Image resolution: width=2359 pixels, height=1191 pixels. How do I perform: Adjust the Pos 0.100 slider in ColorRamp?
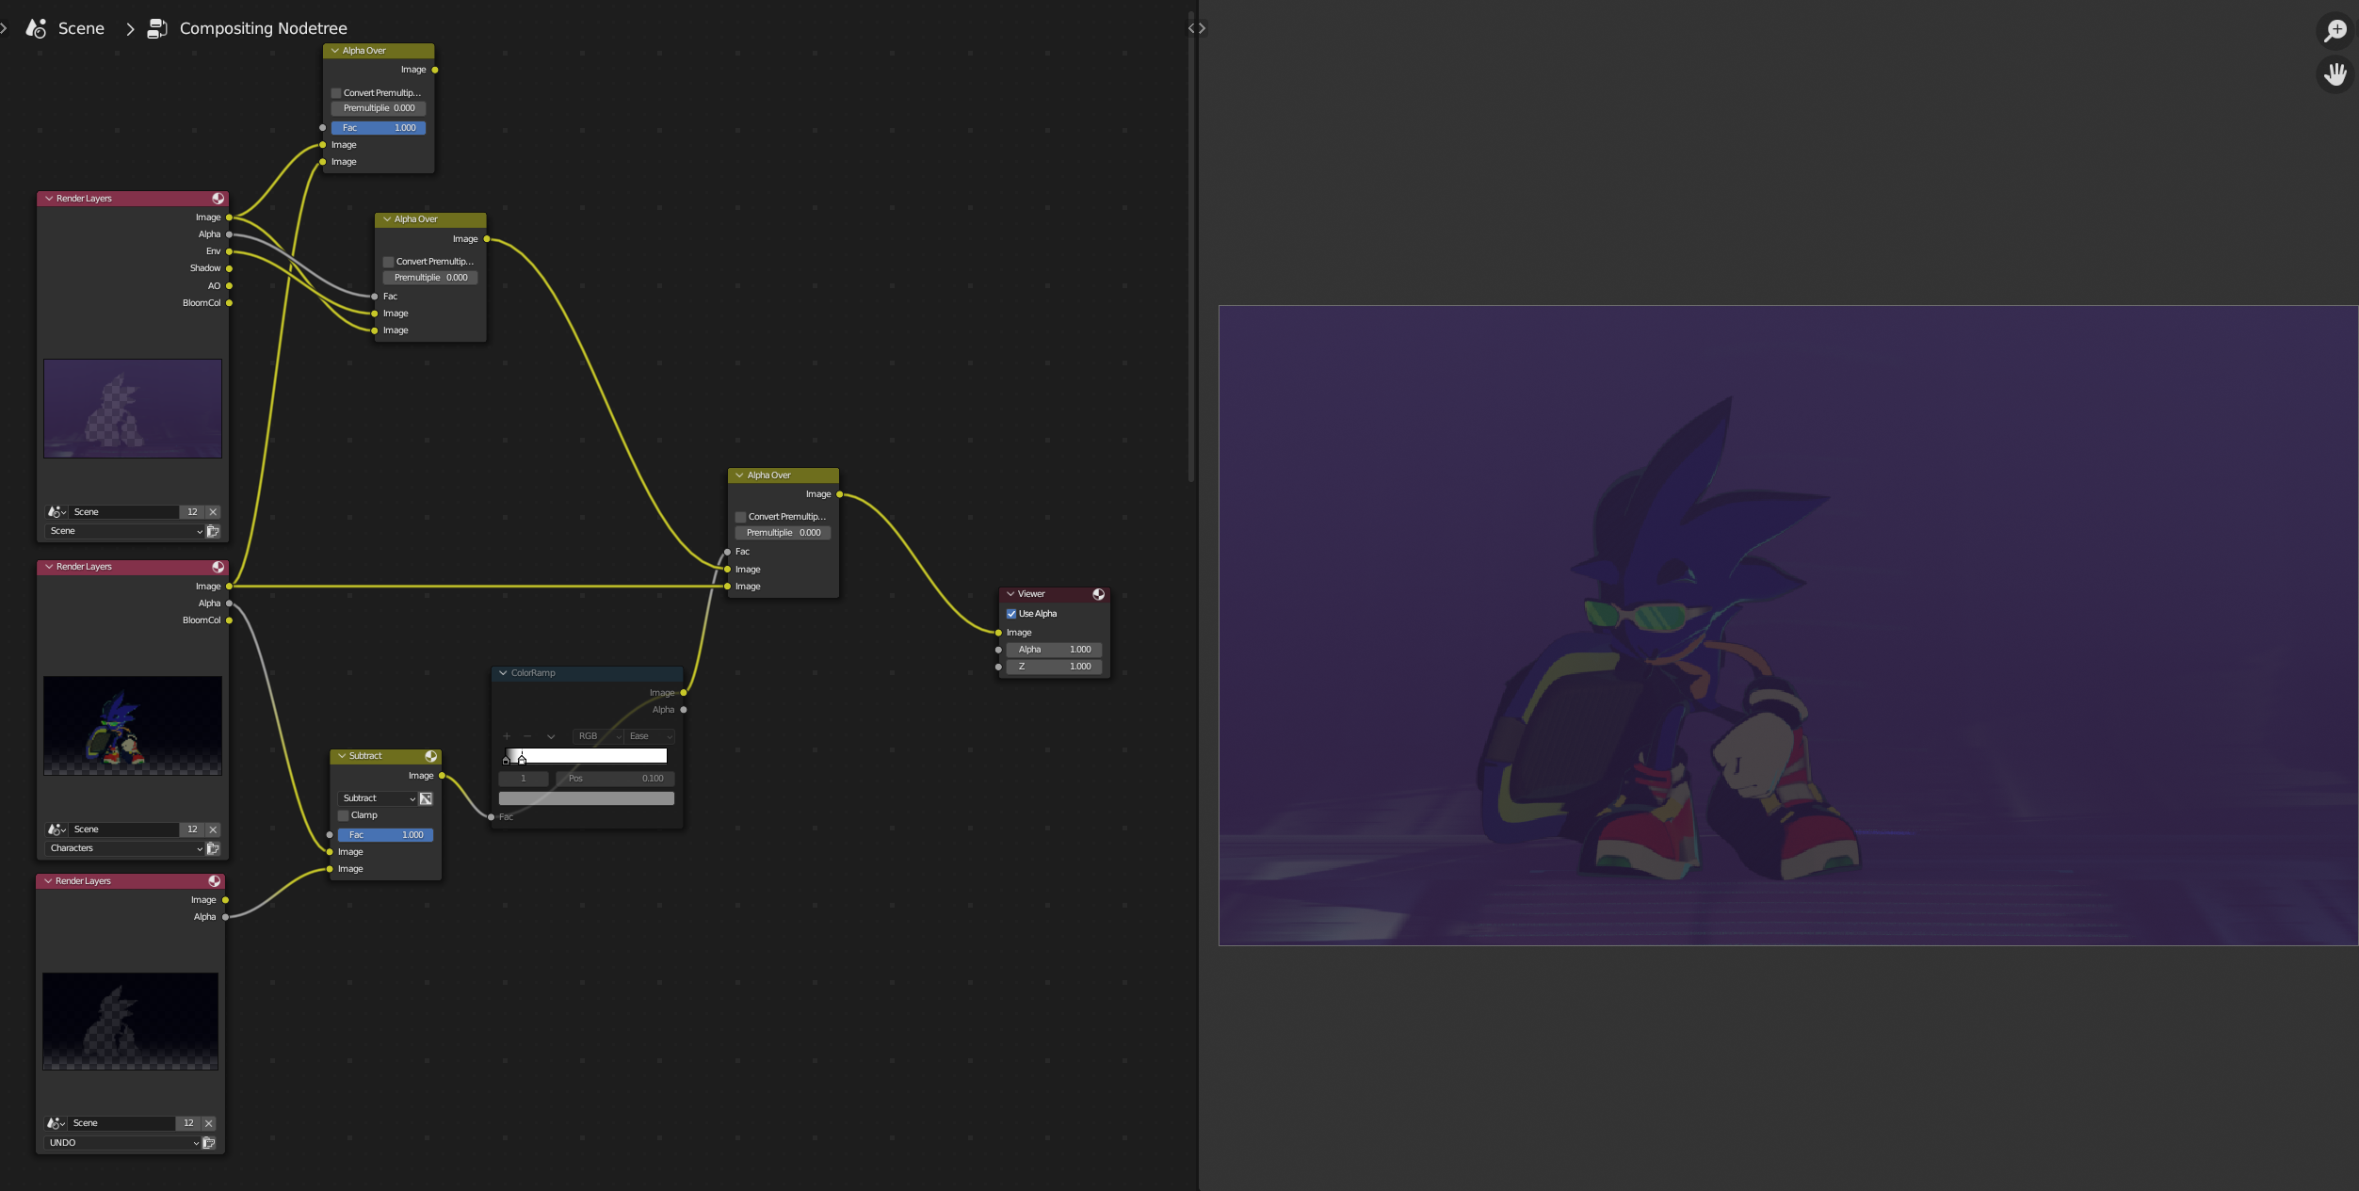tap(615, 779)
